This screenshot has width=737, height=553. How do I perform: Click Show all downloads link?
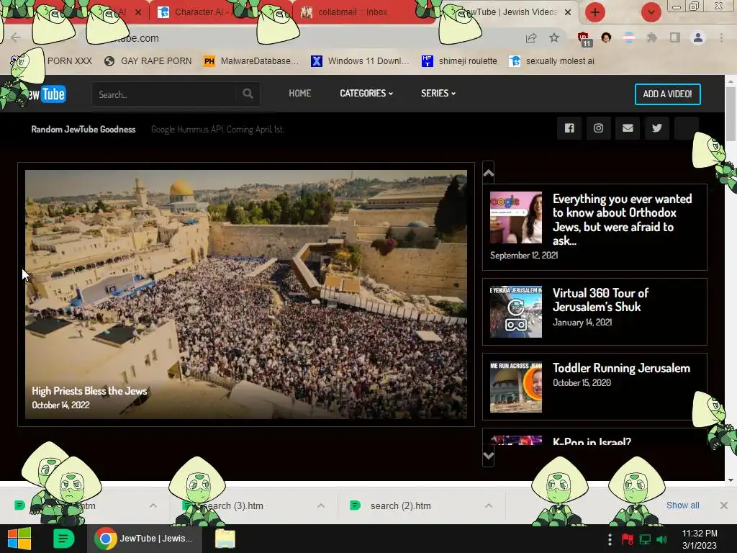[682, 505]
